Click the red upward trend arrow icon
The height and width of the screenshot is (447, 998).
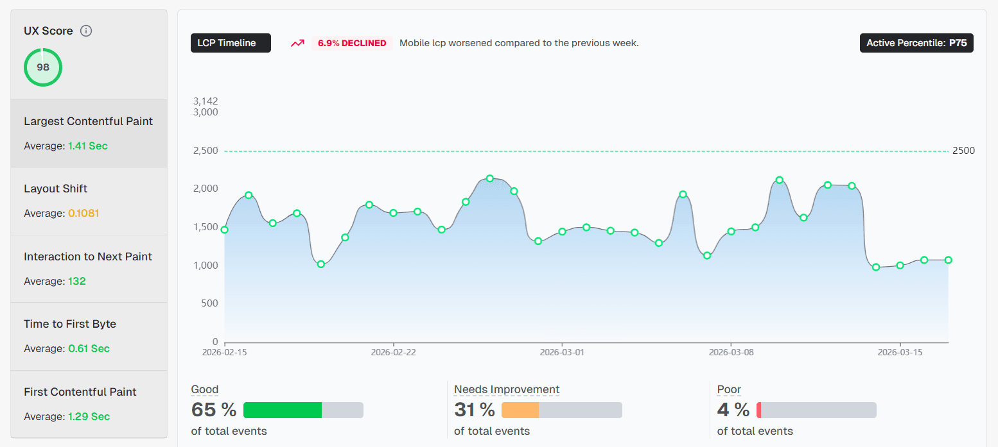[x=297, y=43]
